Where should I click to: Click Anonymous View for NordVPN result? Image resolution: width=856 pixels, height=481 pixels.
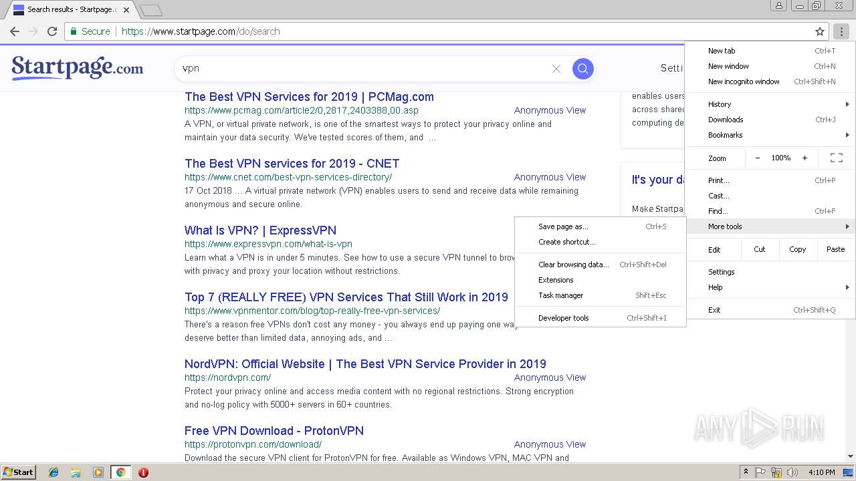550,377
